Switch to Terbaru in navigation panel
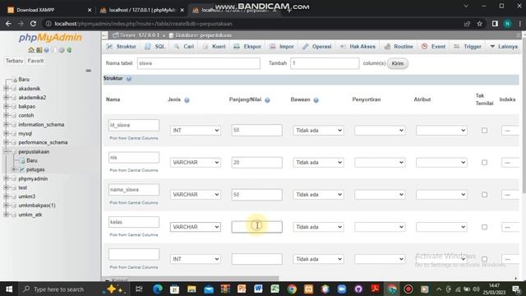Image resolution: width=526 pixels, height=296 pixels. [14, 61]
